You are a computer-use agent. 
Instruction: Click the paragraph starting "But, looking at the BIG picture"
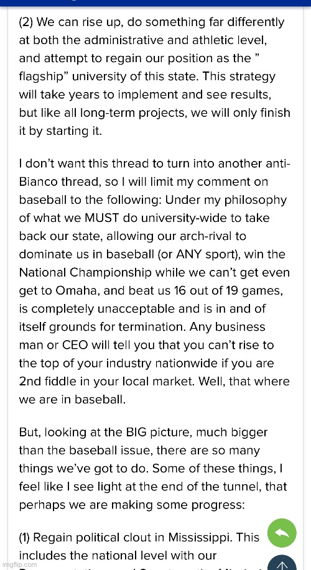(x=153, y=468)
